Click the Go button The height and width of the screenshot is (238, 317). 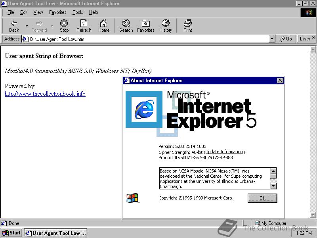(286, 39)
